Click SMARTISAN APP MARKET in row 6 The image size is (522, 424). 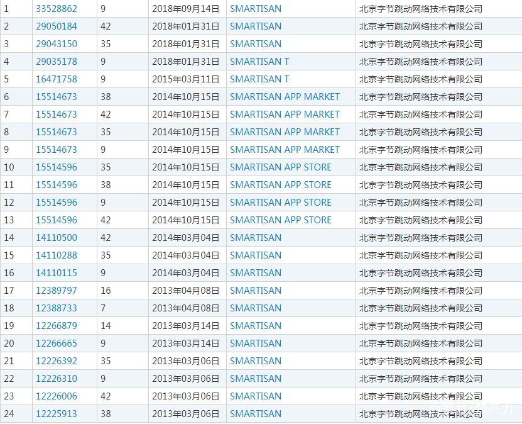(x=285, y=97)
